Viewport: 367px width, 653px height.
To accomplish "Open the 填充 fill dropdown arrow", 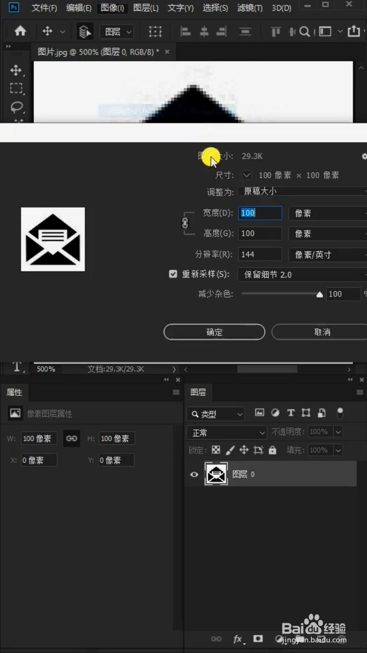I will click(338, 450).
